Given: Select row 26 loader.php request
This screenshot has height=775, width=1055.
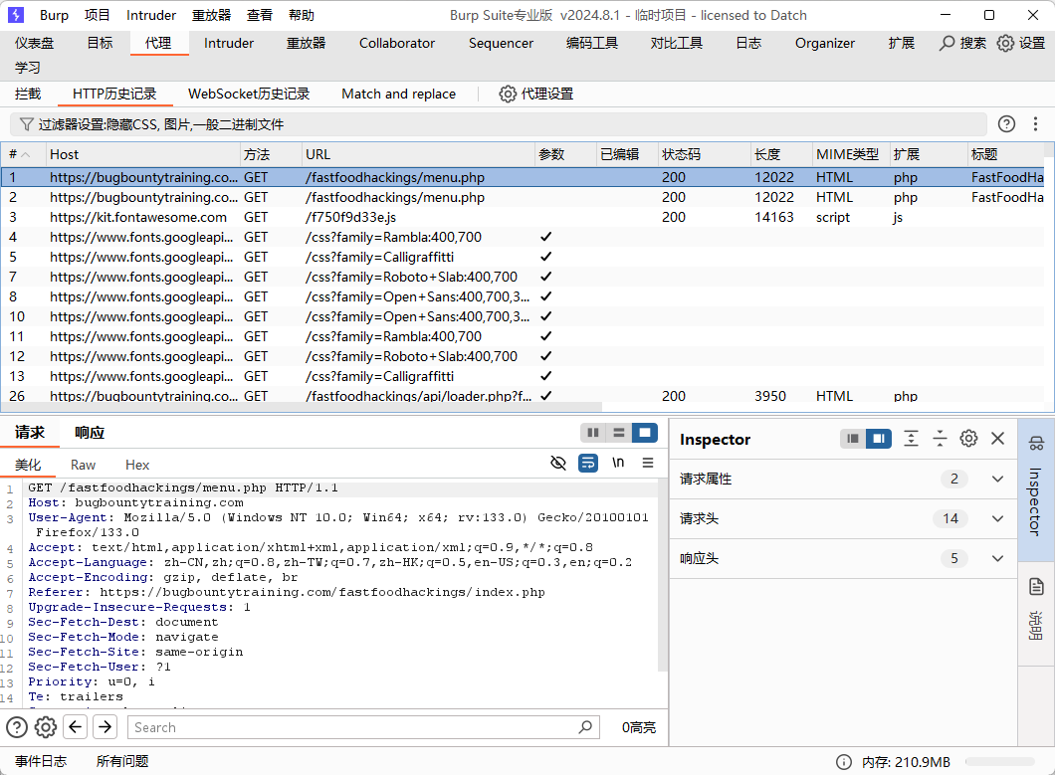Looking at the screenshot, I should click(x=523, y=396).
